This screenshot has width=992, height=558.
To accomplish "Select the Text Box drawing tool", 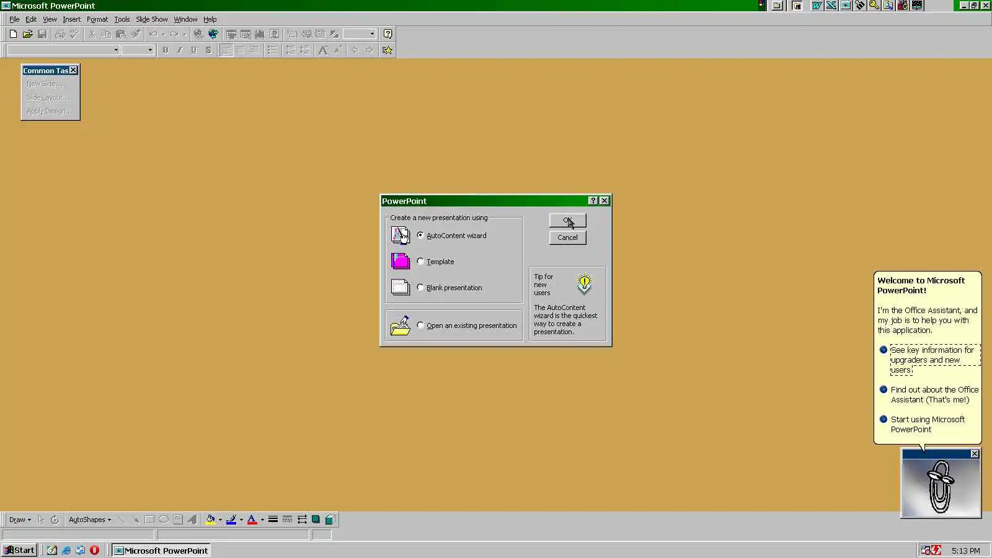I will coord(178,520).
